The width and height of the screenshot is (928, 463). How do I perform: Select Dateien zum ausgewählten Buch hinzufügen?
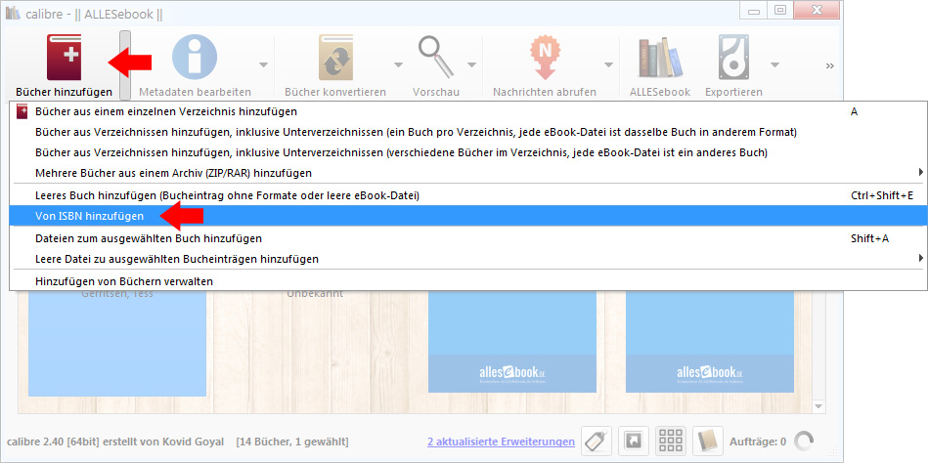point(468,238)
